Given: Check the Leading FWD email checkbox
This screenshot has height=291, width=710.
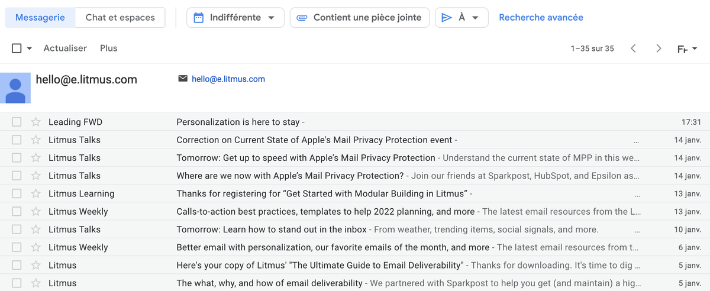Looking at the screenshot, I should click(17, 122).
